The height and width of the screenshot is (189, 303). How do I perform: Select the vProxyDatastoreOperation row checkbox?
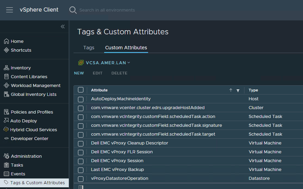coord(81,179)
